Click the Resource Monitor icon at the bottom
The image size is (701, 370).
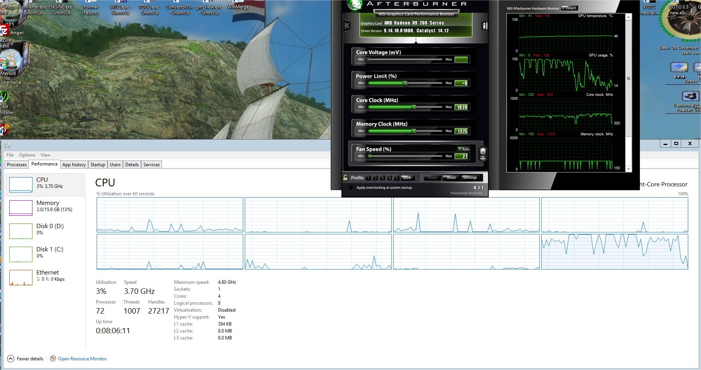pyautogui.click(x=53, y=358)
